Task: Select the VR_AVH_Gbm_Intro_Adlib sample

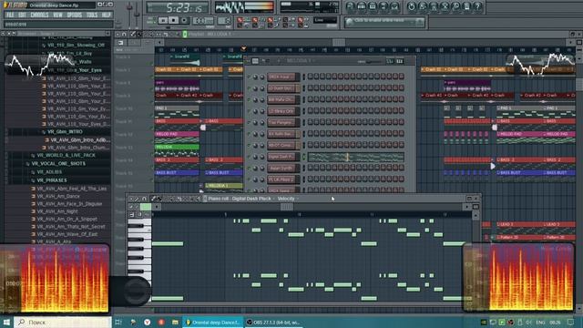Action: click(x=80, y=139)
